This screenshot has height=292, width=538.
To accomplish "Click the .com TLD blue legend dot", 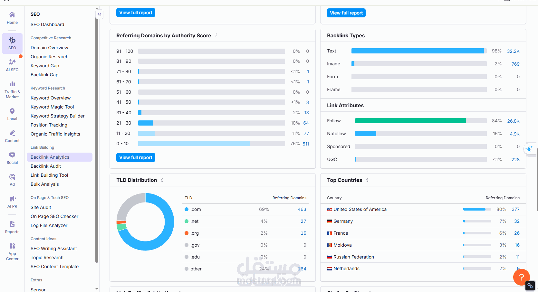I will pos(187,209).
